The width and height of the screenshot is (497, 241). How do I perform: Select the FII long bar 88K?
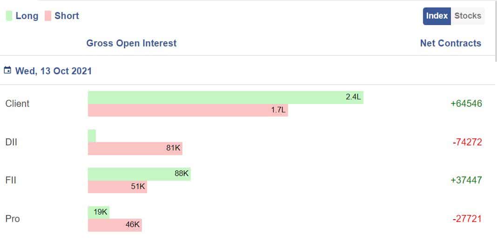(139, 174)
